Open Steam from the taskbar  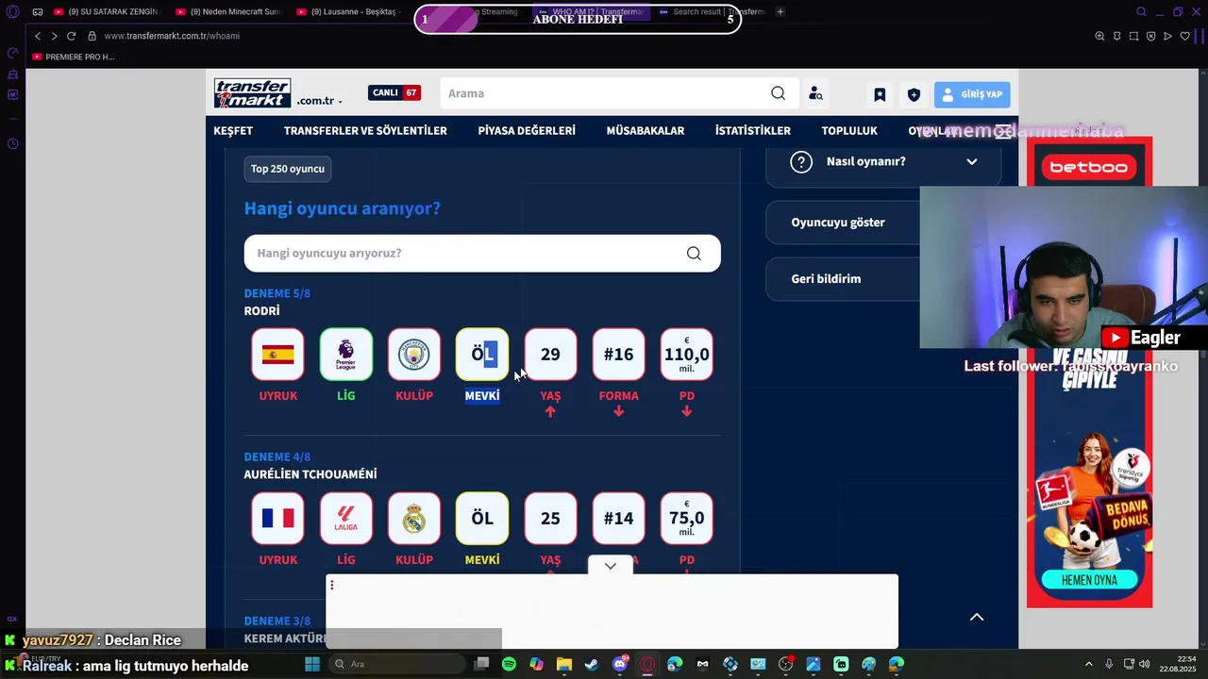(592, 664)
